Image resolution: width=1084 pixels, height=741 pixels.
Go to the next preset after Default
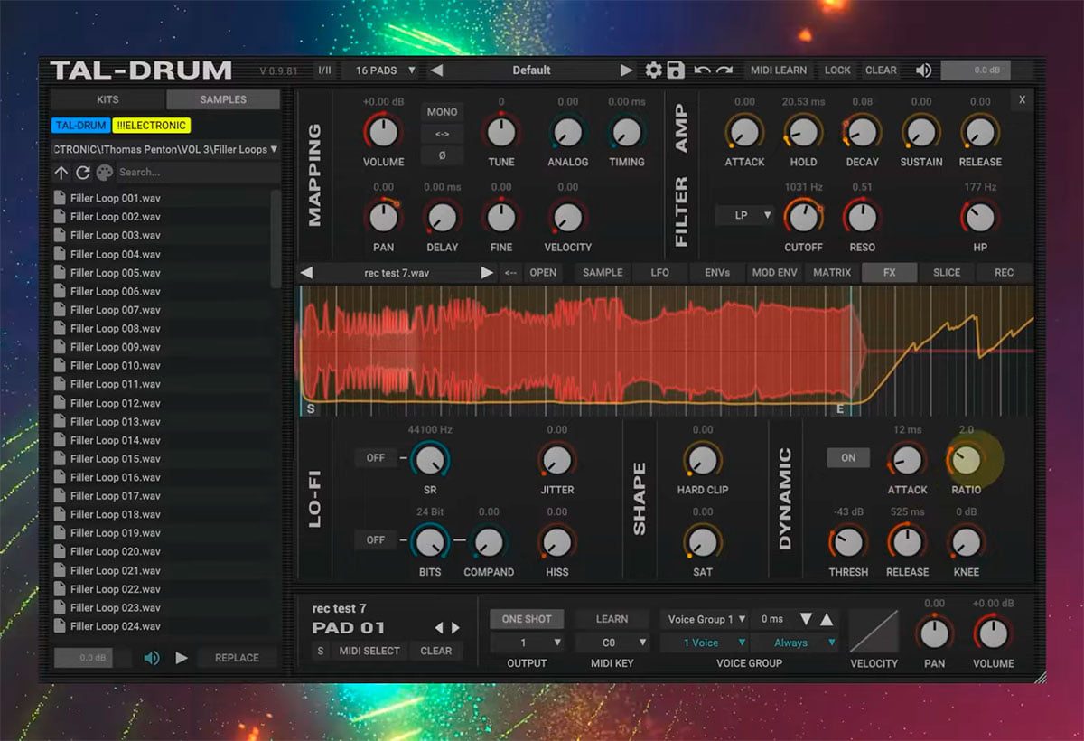click(x=626, y=70)
